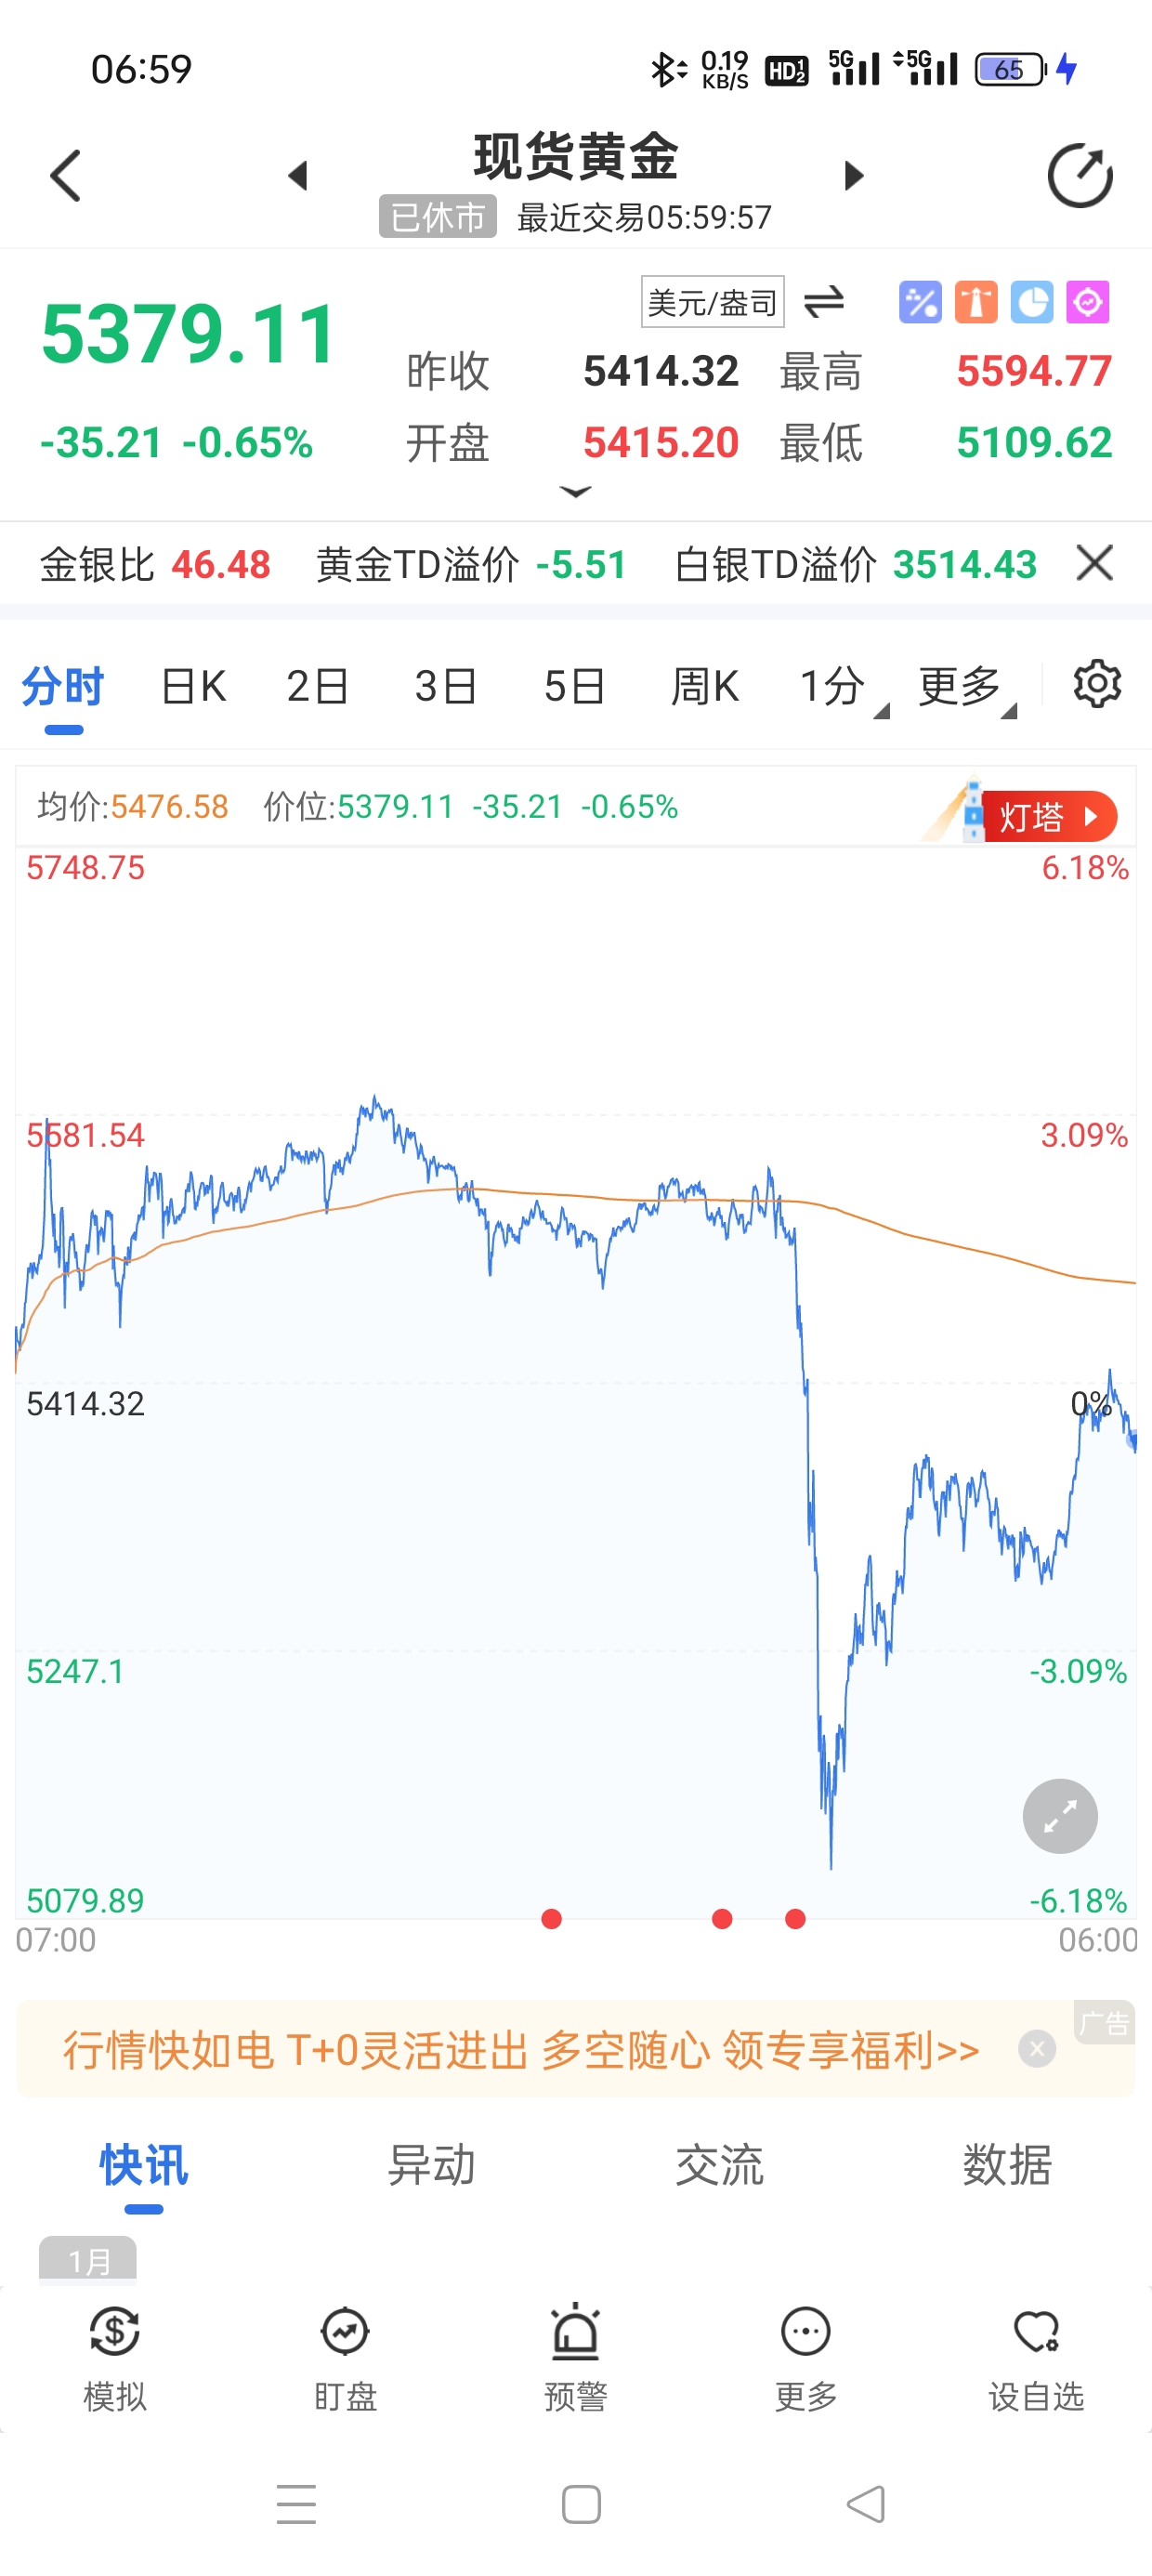Open the orange lighthouse tool icon
1152x2576 pixels.
(976, 302)
